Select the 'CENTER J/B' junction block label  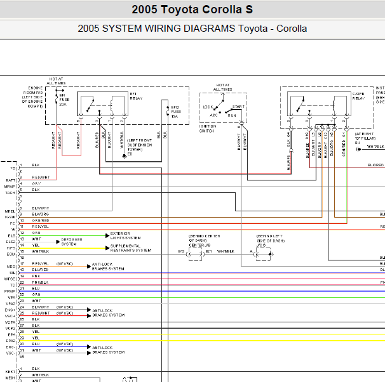[x=199, y=245]
